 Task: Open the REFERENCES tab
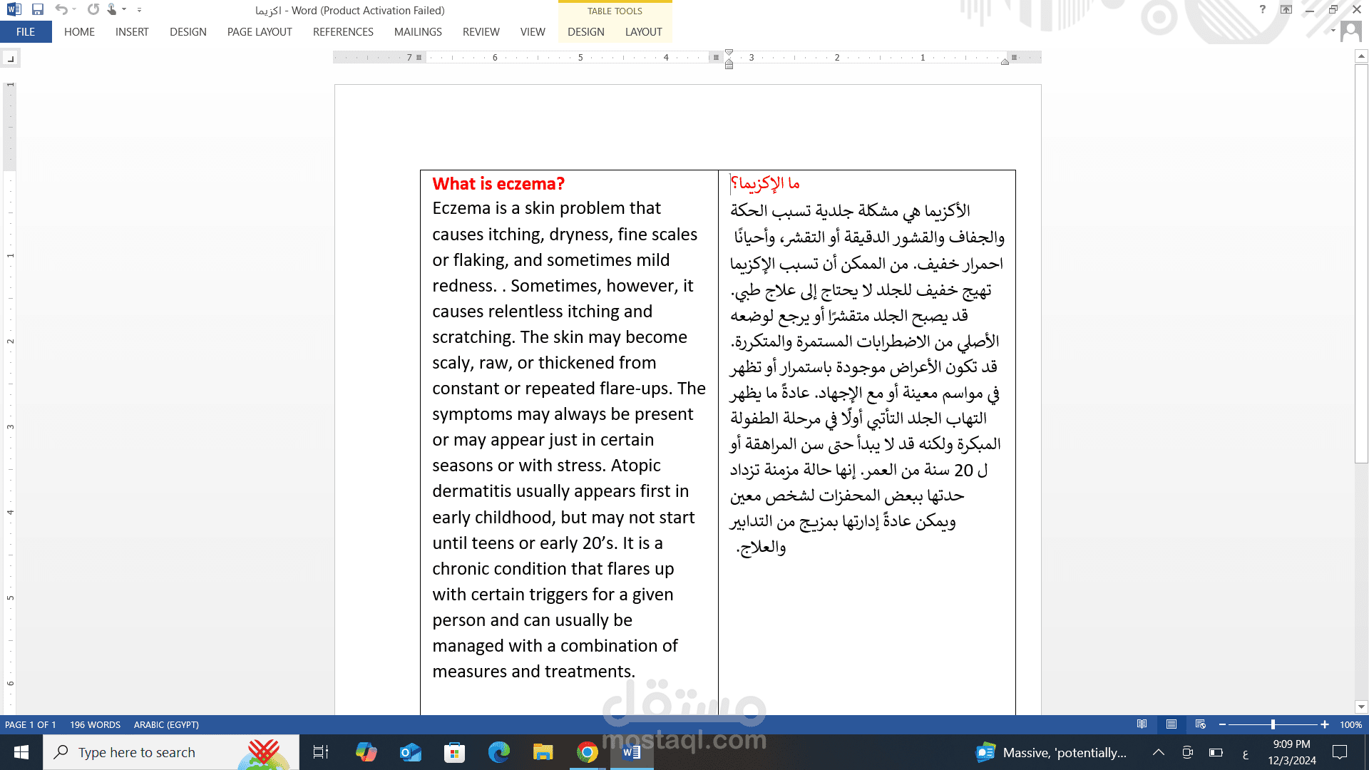click(343, 32)
